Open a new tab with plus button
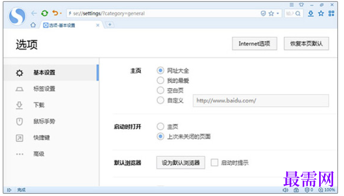 [x=110, y=24]
